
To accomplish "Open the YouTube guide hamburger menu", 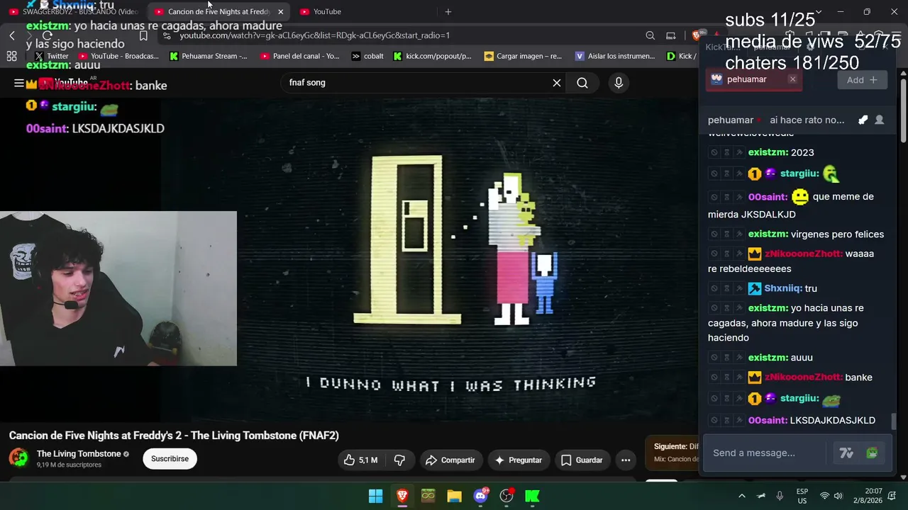I will (18, 83).
